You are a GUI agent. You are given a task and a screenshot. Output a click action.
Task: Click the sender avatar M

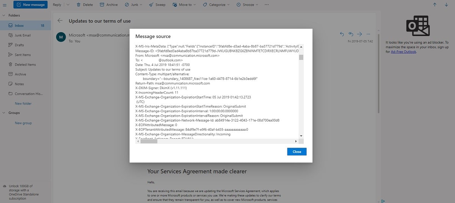[x=61, y=37]
